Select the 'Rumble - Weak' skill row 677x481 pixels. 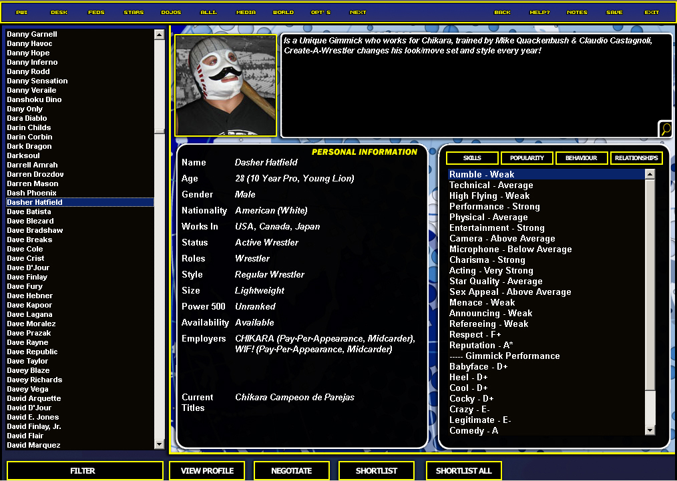click(x=546, y=174)
